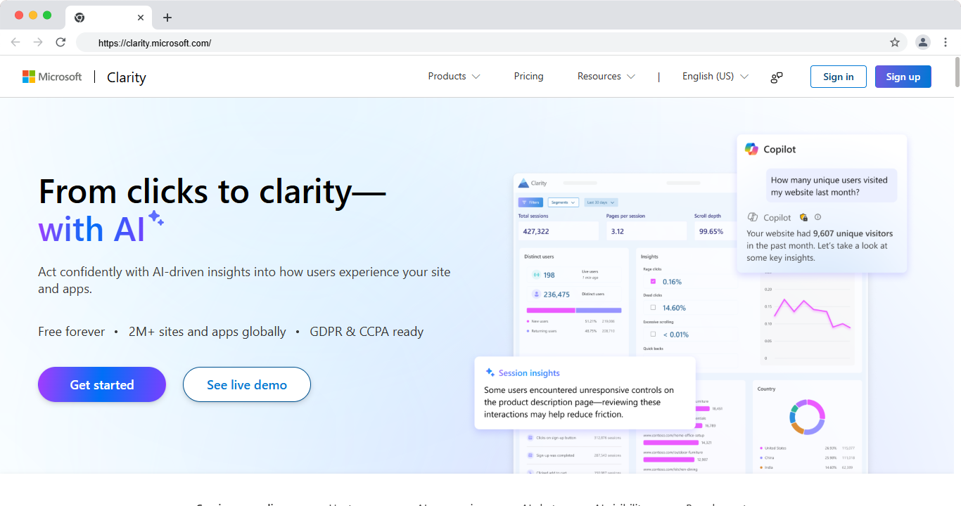
Task: Go back using the browser back arrow
Action: coord(15,42)
